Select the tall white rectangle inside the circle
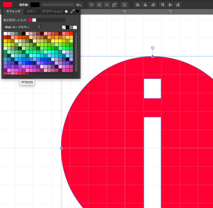This screenshot has width=213, height=208. (153, 162)
